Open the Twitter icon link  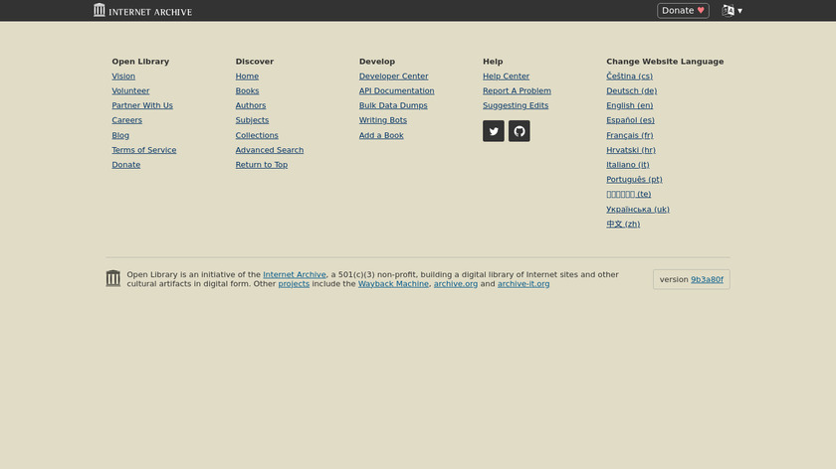(x=494, y=131)
